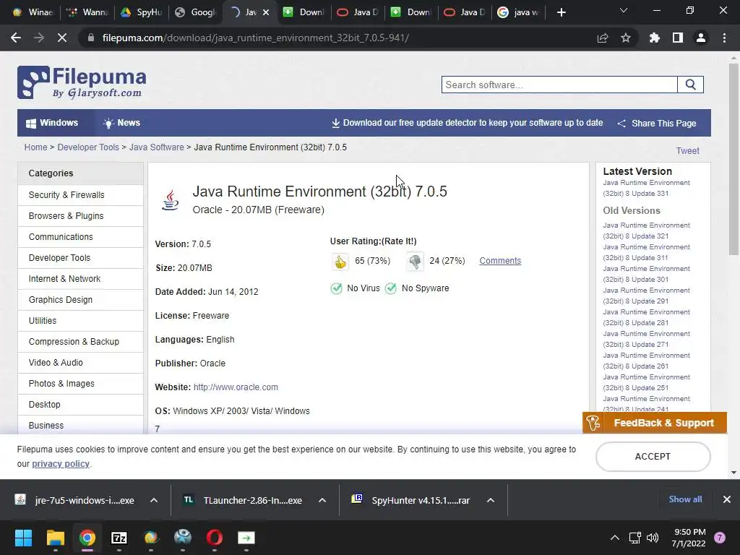
Task: Toggle the Chrome side panel icon
Action: (678, 38)
